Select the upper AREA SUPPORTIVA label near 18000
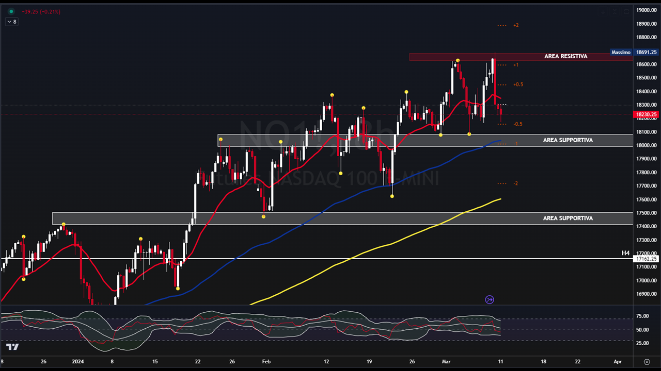661x371 pixels. point(568,140)
